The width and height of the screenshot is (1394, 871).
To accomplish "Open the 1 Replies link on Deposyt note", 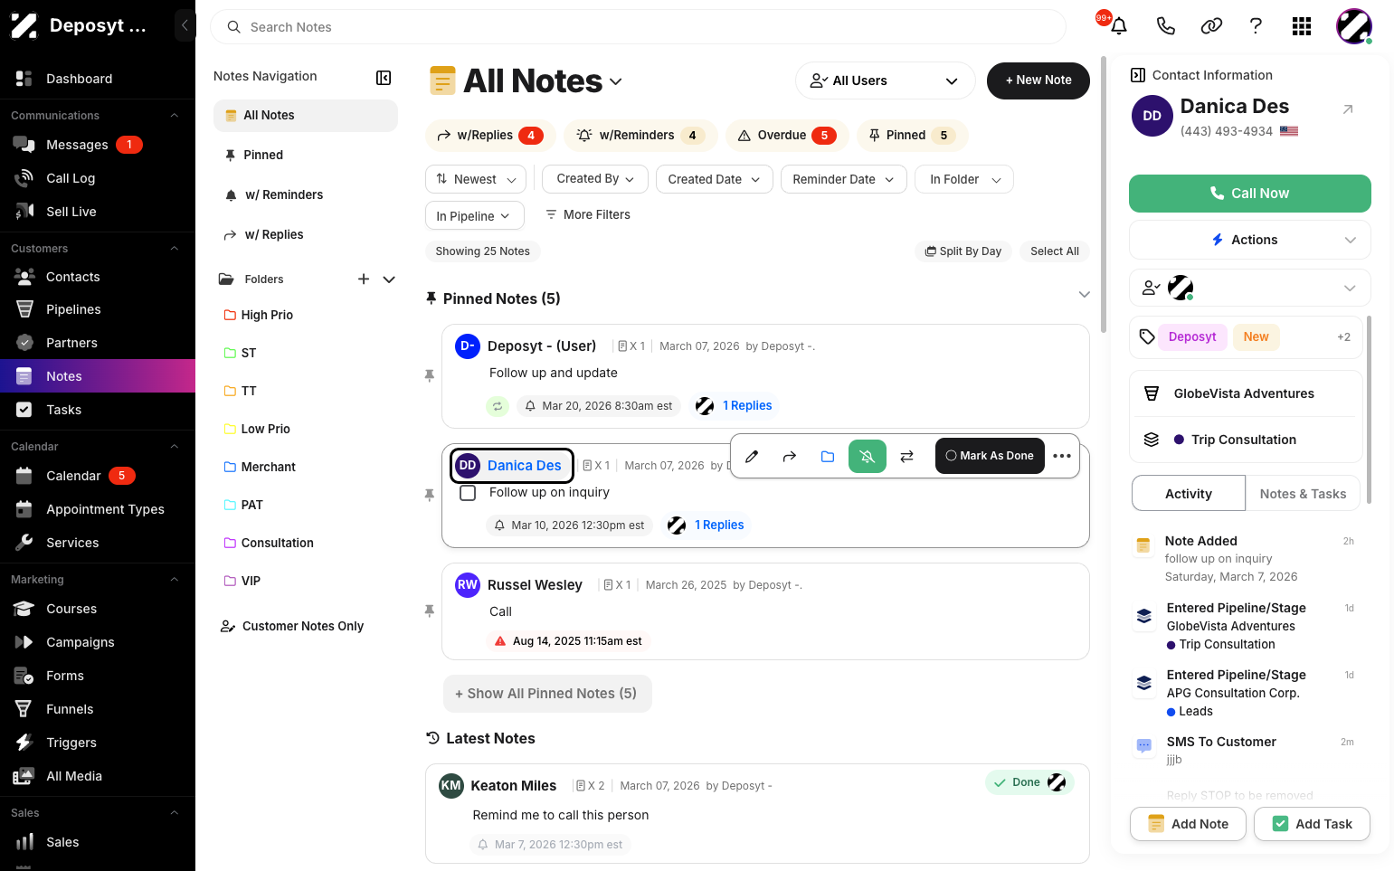I will point(747,406).
